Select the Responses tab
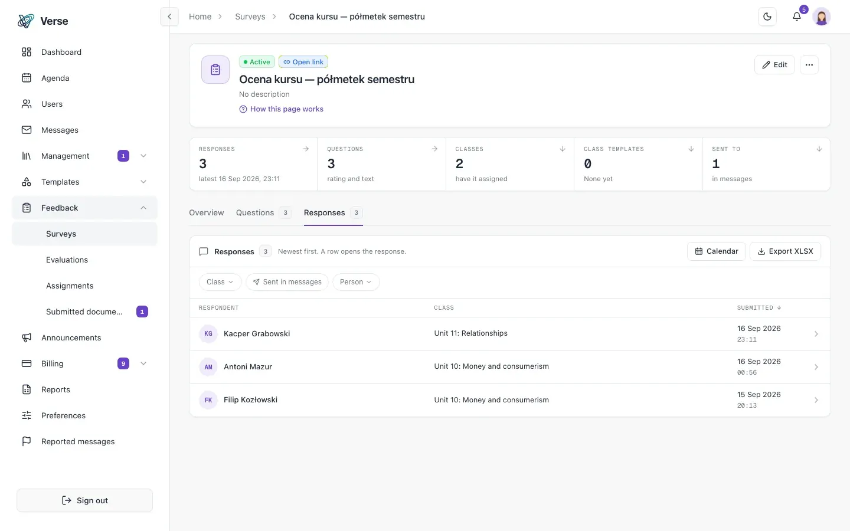Screen dimensions: 850x531 (x=333, y=213)
